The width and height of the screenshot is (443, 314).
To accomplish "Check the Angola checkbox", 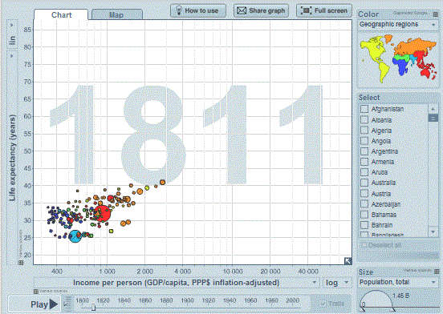I will (364, 141).
